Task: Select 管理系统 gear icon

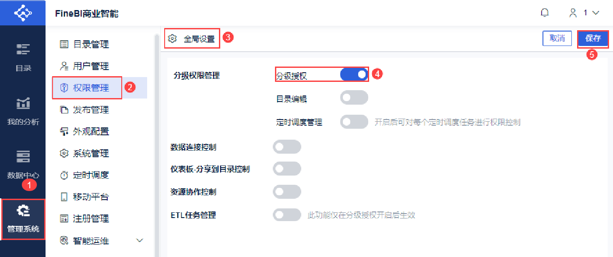Action: pos(23,211)
